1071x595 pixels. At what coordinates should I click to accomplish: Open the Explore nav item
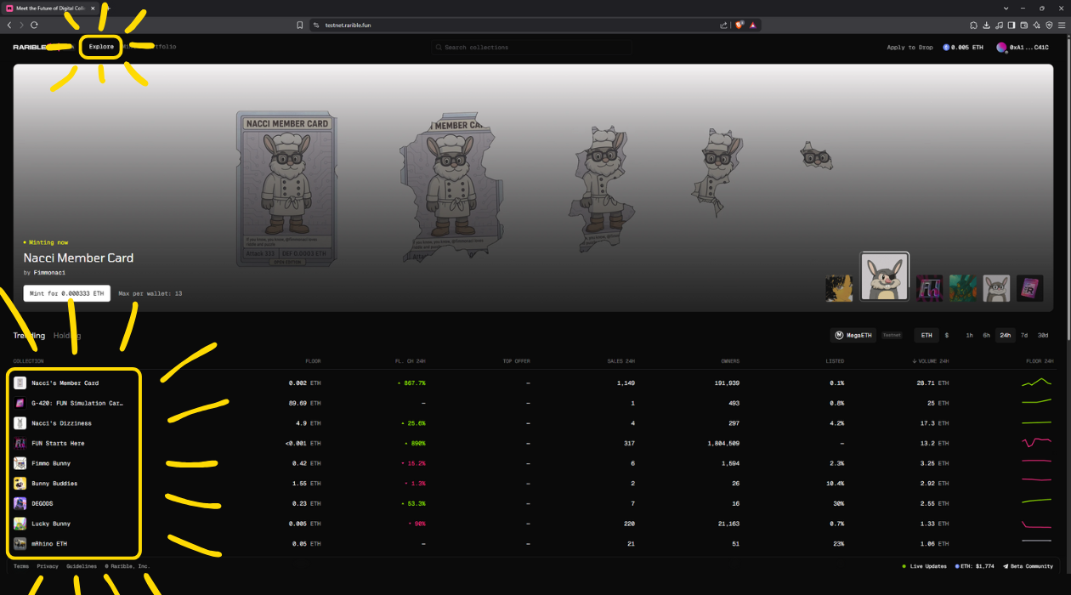coord(101,47)
